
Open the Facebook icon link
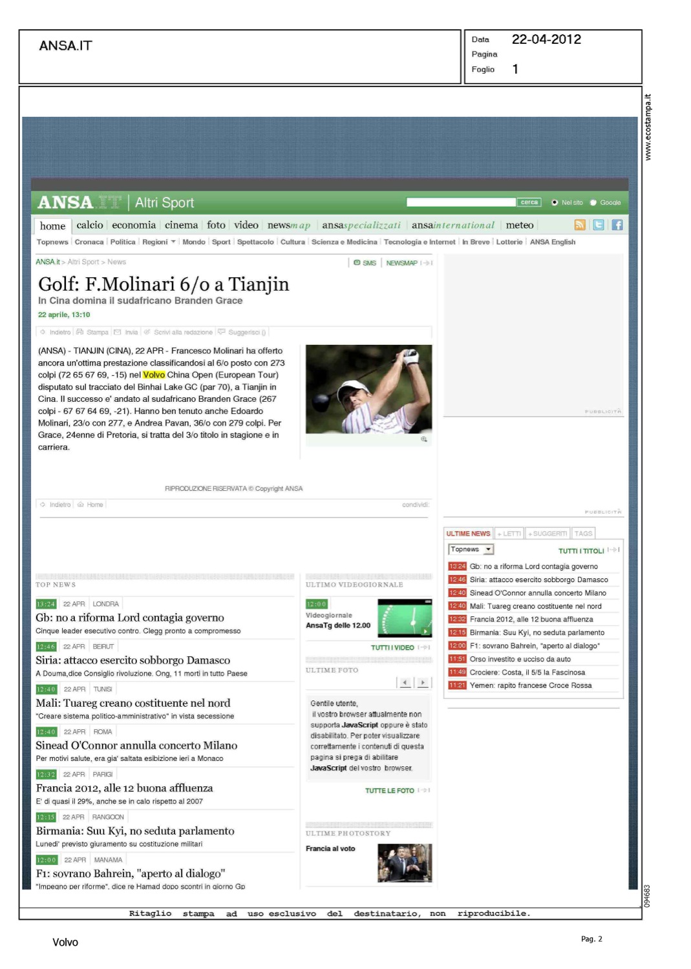[x=617, y=225]
